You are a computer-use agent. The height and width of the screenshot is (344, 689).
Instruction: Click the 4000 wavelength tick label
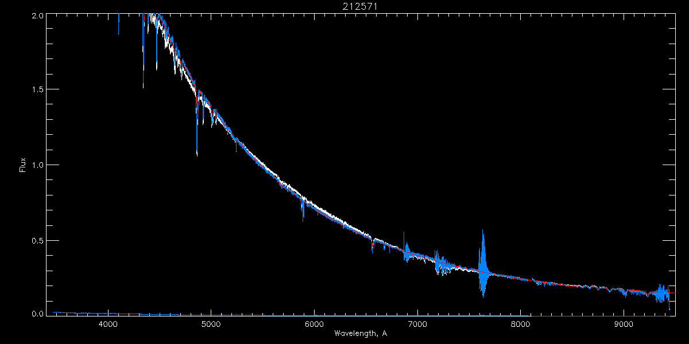108,324
